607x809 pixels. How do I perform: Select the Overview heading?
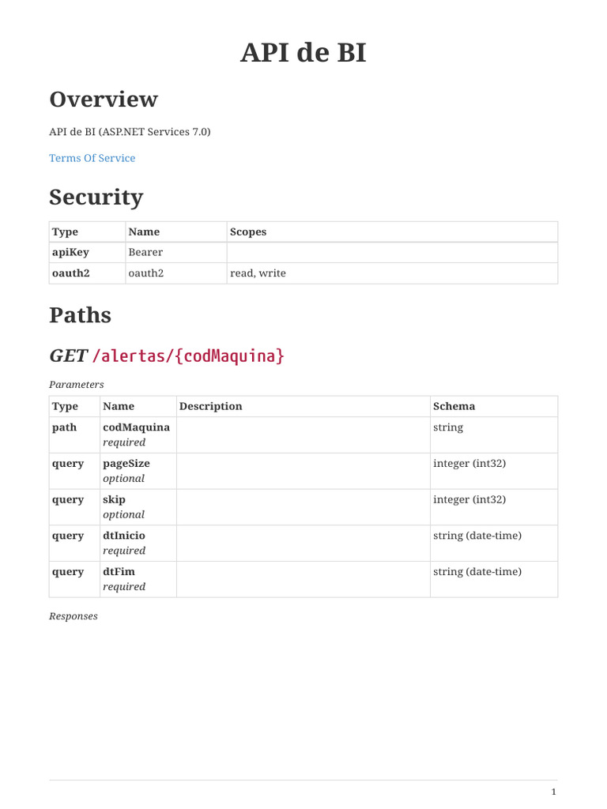(103, 100)
